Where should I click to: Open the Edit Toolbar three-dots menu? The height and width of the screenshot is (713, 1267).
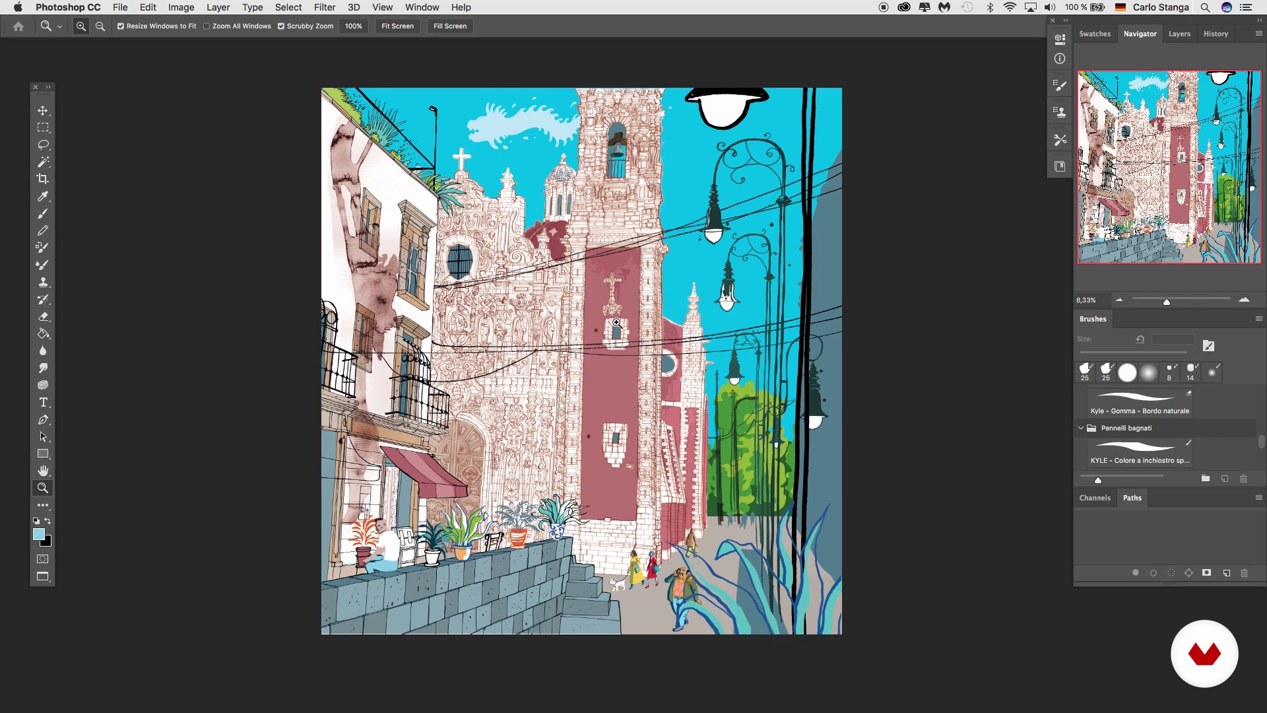click(x=43, y=505)
